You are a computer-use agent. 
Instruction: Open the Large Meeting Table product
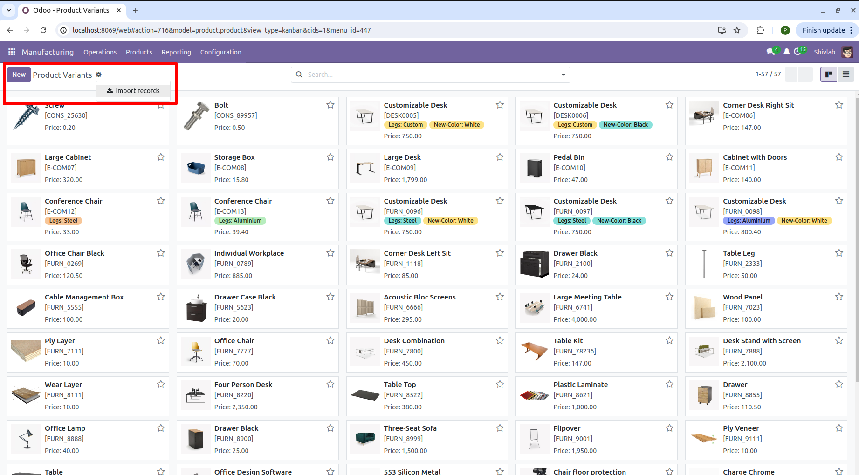[596, 308]
